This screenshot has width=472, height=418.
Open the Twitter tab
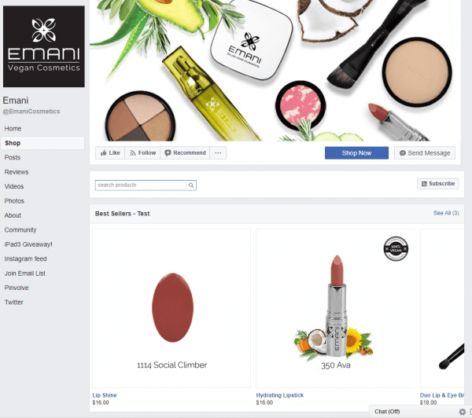(14, 302)
